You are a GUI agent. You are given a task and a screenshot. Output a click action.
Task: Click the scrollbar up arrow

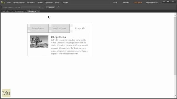point(175,15)
